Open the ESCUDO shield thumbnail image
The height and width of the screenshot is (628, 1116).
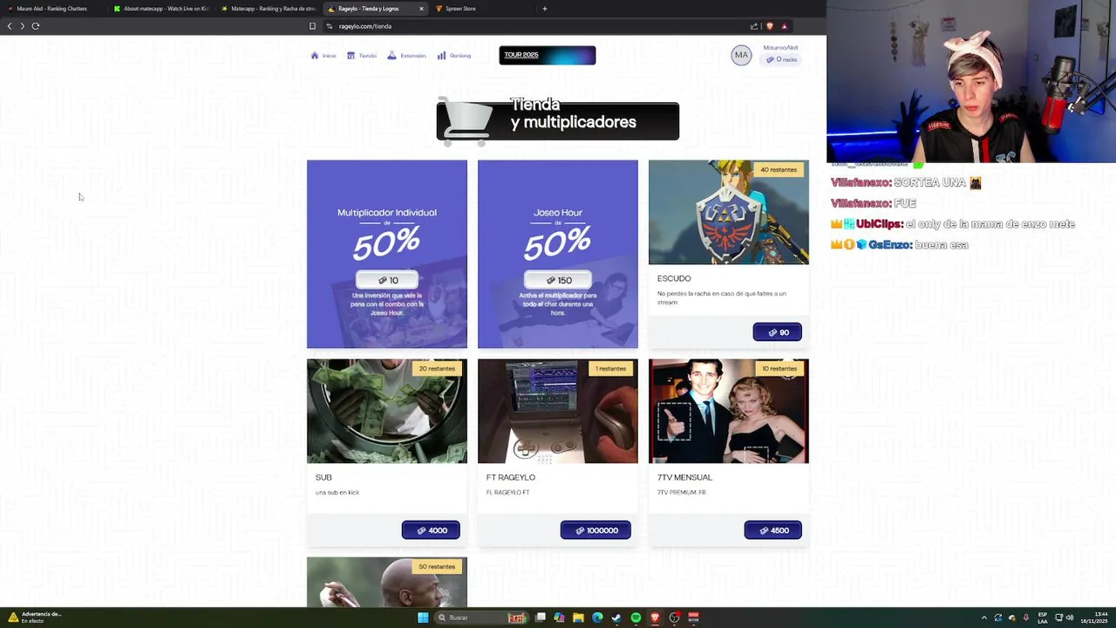click(x=729, y=212)
